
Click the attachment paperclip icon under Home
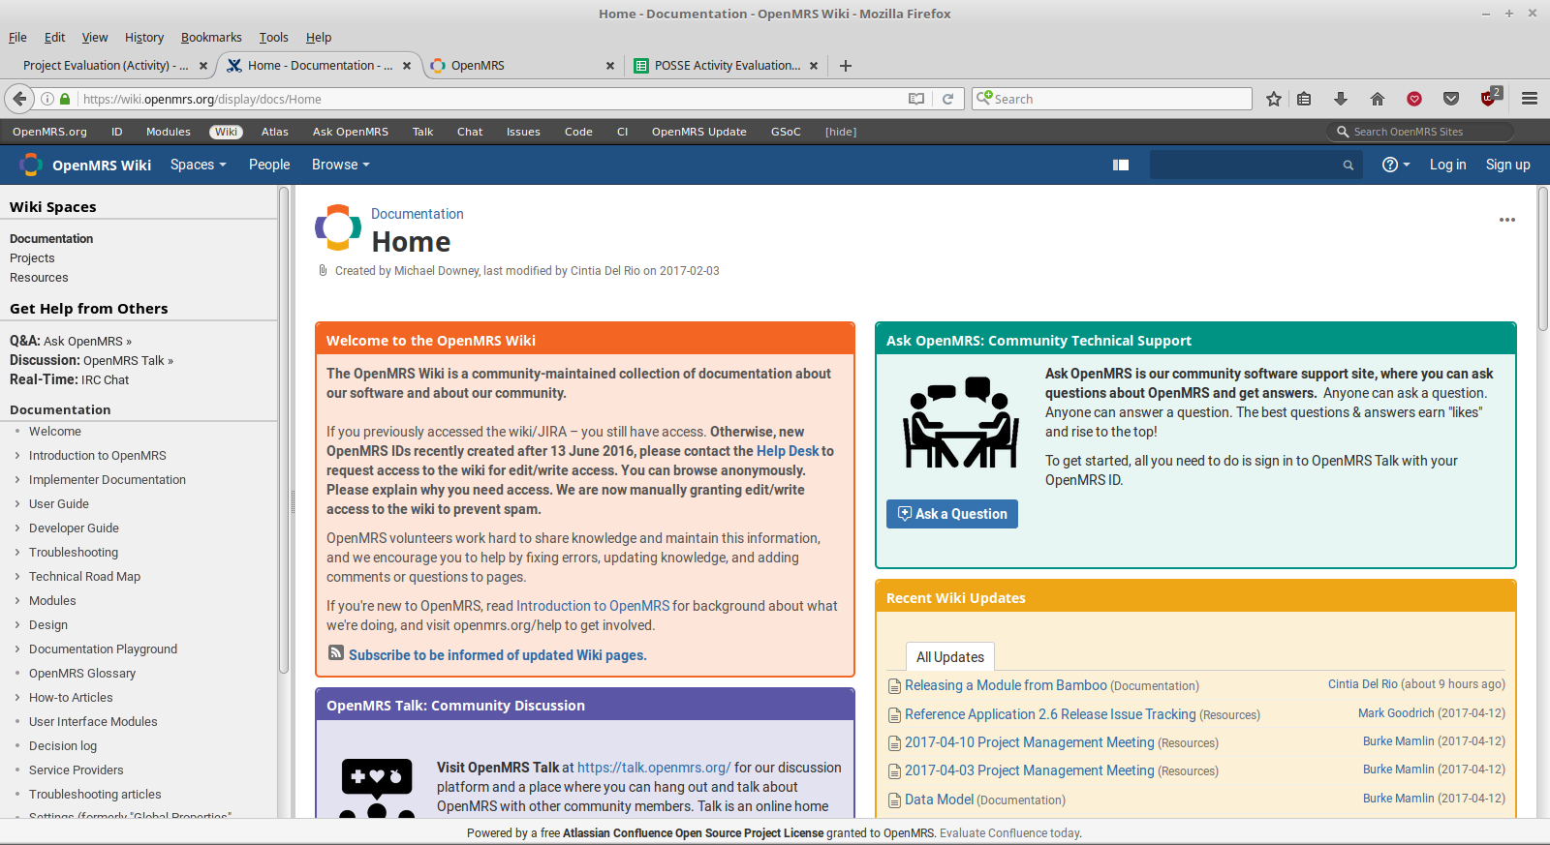point(323,271)
